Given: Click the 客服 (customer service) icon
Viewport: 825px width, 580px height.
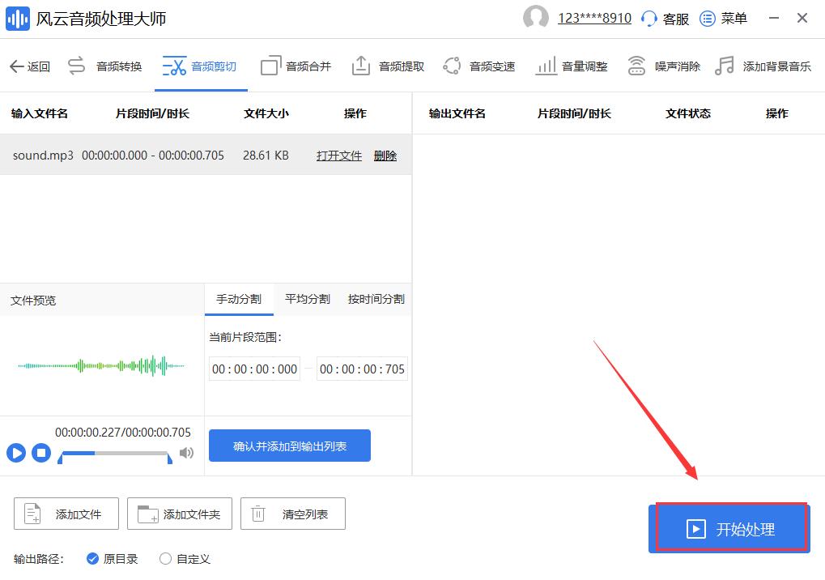Looking at the screenshot, I should coord(664,18).
